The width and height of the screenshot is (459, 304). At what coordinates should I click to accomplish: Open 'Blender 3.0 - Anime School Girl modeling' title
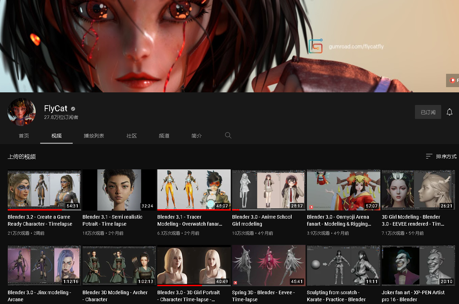pyautogui.click(x=262, y=220)
